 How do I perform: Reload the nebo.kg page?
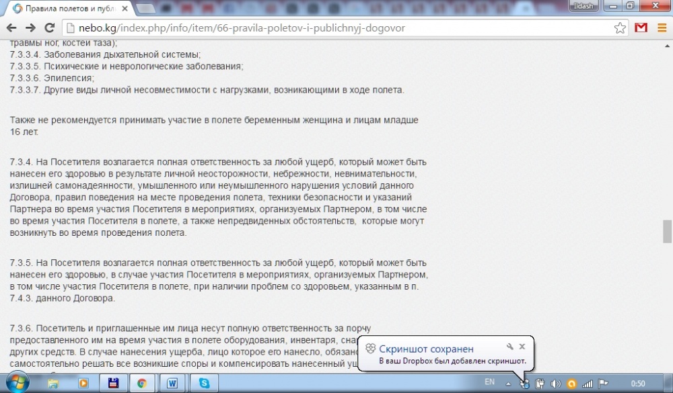49,28
